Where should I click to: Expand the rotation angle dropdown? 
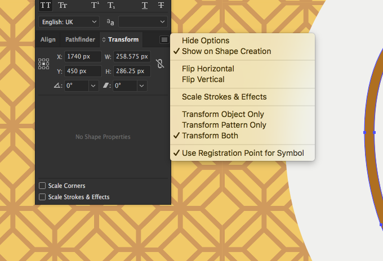[x=93, y=86]
